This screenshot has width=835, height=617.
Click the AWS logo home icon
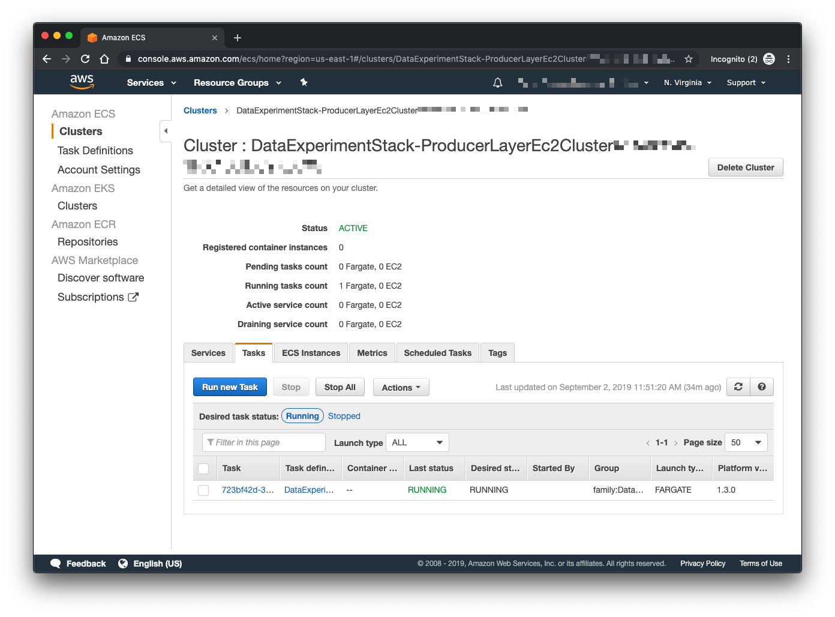(x=82, y=82)
